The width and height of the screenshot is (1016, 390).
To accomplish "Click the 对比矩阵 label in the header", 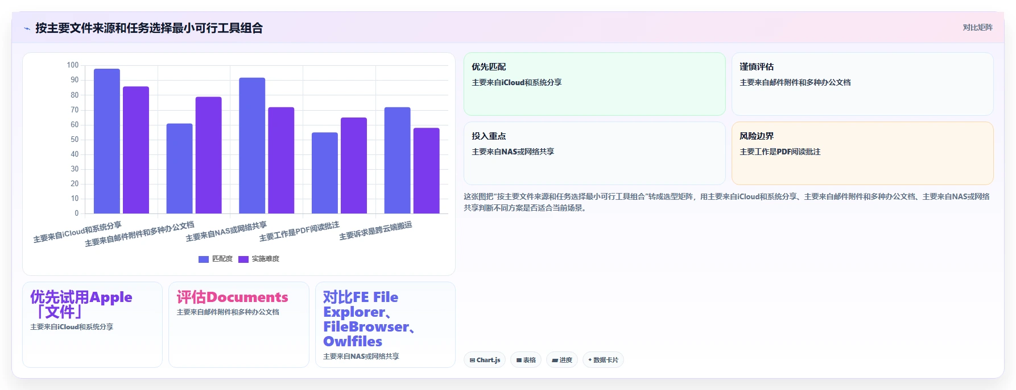I will coord(977,27).
